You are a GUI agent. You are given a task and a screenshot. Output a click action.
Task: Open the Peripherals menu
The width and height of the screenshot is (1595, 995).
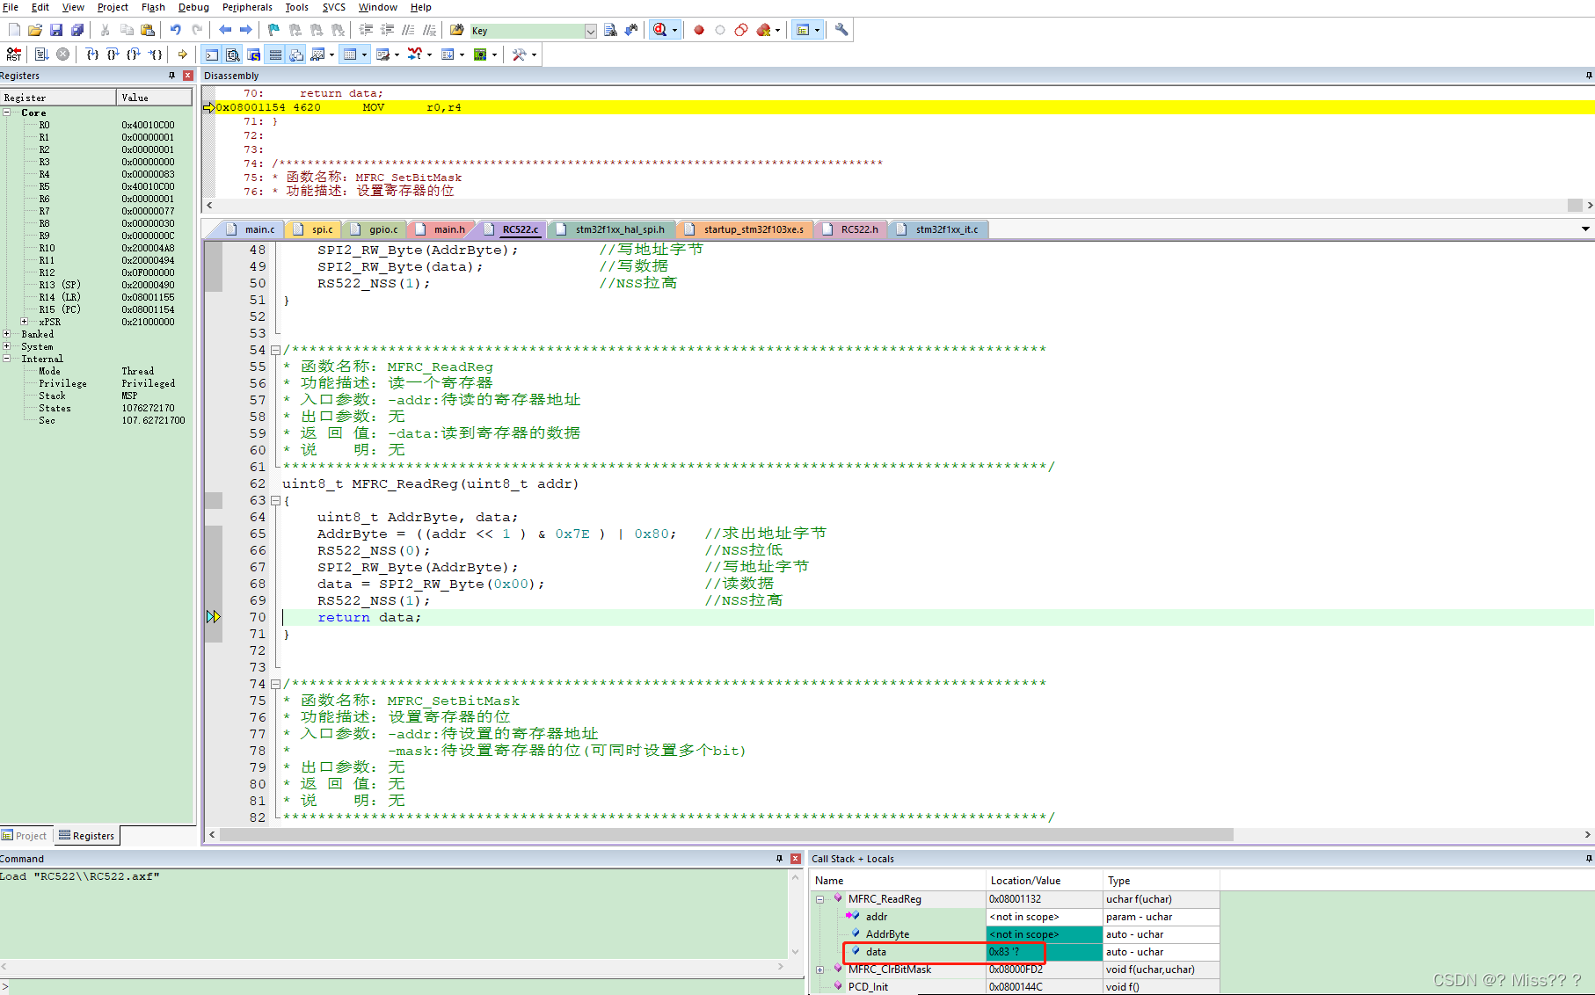tap(247, 7)
